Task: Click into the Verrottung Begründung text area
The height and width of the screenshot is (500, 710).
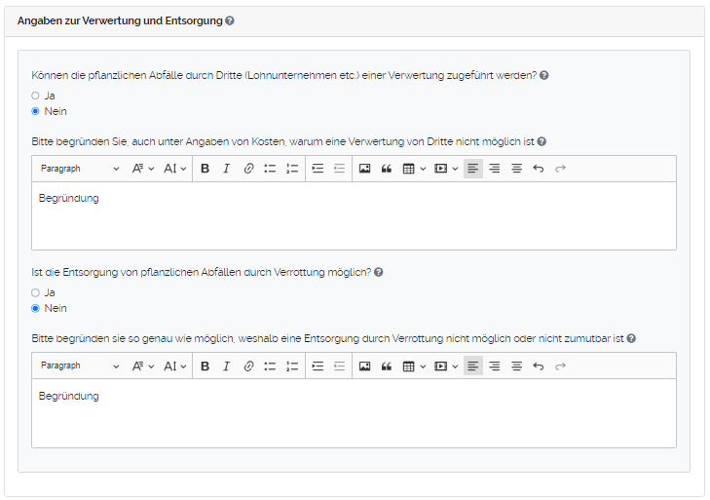Action: coord(354,417)
